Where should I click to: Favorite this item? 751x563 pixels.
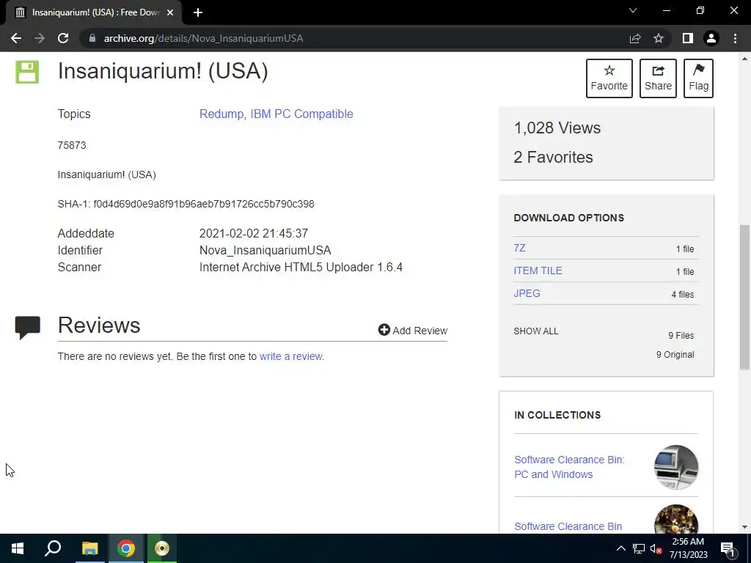click(609, 78)
